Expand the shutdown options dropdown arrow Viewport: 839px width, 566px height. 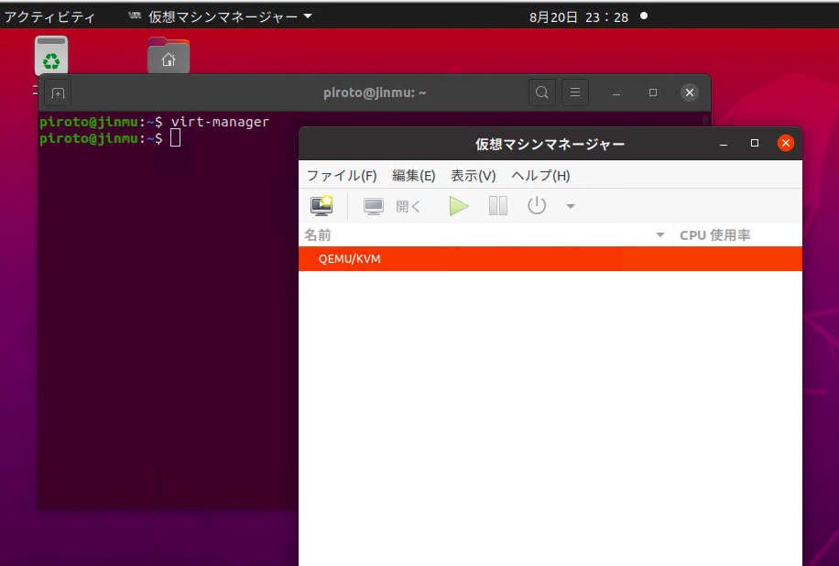[x=571, y=207]
